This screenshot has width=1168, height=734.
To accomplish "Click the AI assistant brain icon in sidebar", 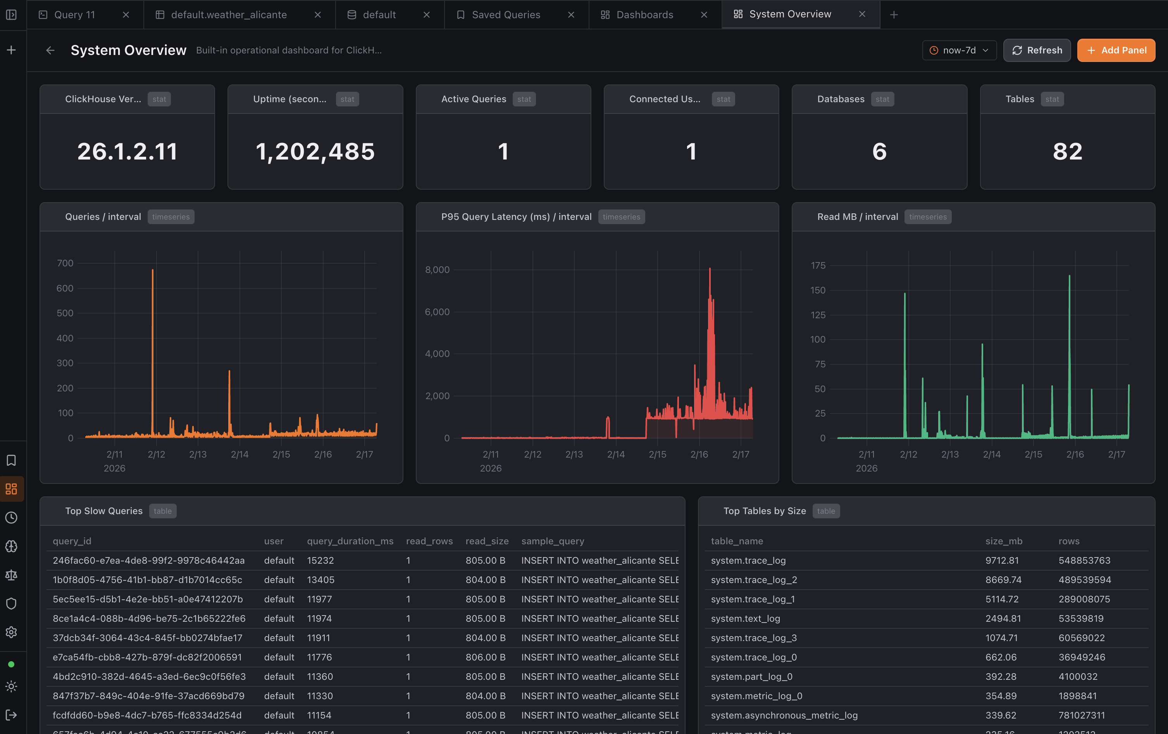I will click(12, 546).
